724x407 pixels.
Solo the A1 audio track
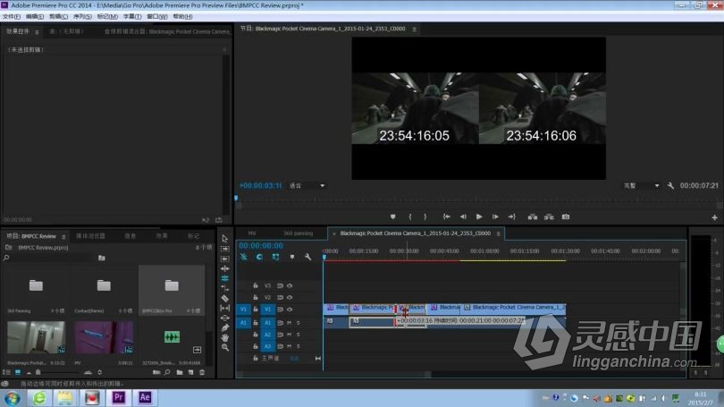point(299,323)
